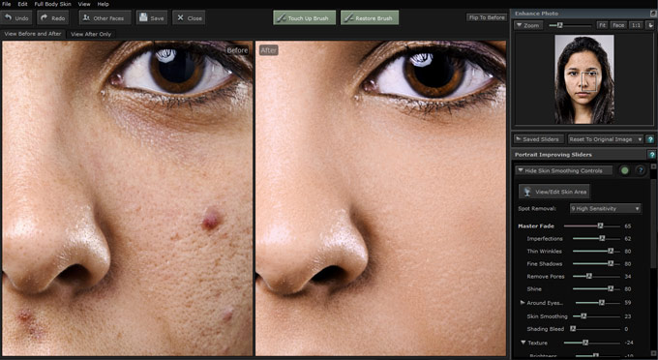
Task: Open View/Edit Skin Area tool
Action: [x=553, y=192]
